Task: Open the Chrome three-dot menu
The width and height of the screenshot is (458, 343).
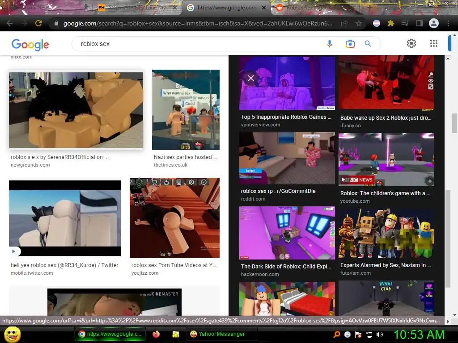Action: (x=448, y=23)
